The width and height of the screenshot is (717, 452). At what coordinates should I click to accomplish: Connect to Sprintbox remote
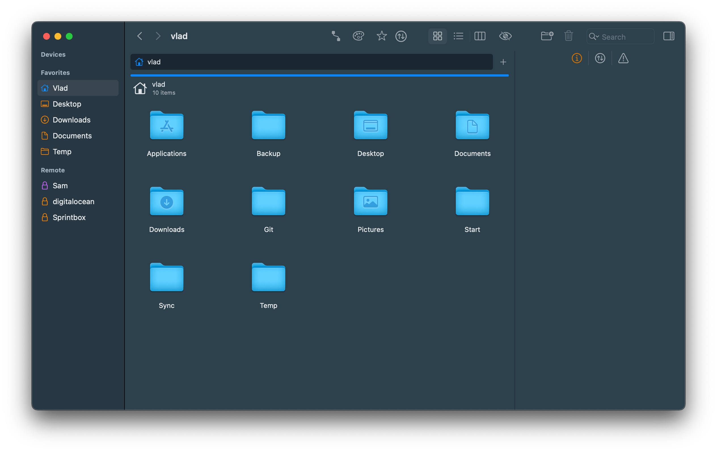point(78,217)
